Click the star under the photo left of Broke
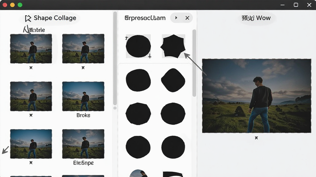The image size is (316, 177). (31, 115)
